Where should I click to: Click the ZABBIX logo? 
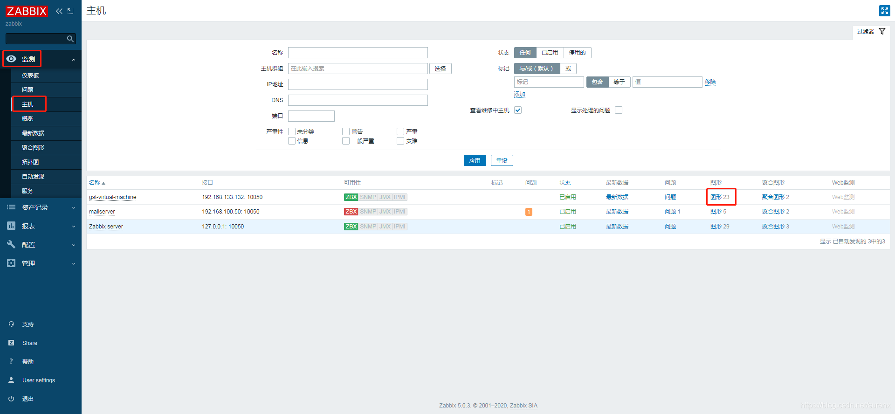coord(27,11)
